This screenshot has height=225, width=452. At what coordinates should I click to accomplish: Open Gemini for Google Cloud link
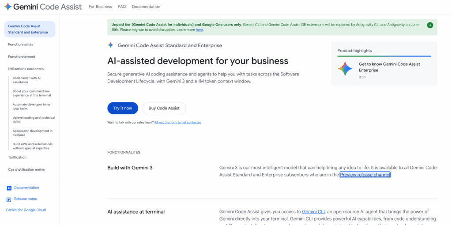[x=26, y=210]
